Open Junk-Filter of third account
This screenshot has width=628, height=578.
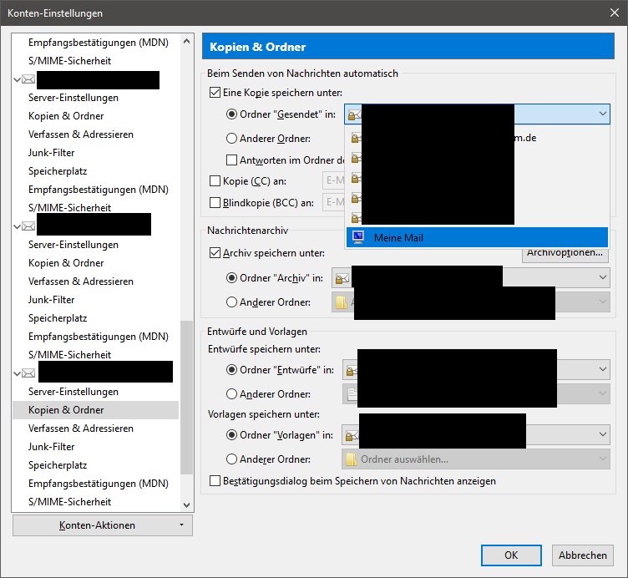[x=51, y=447]
